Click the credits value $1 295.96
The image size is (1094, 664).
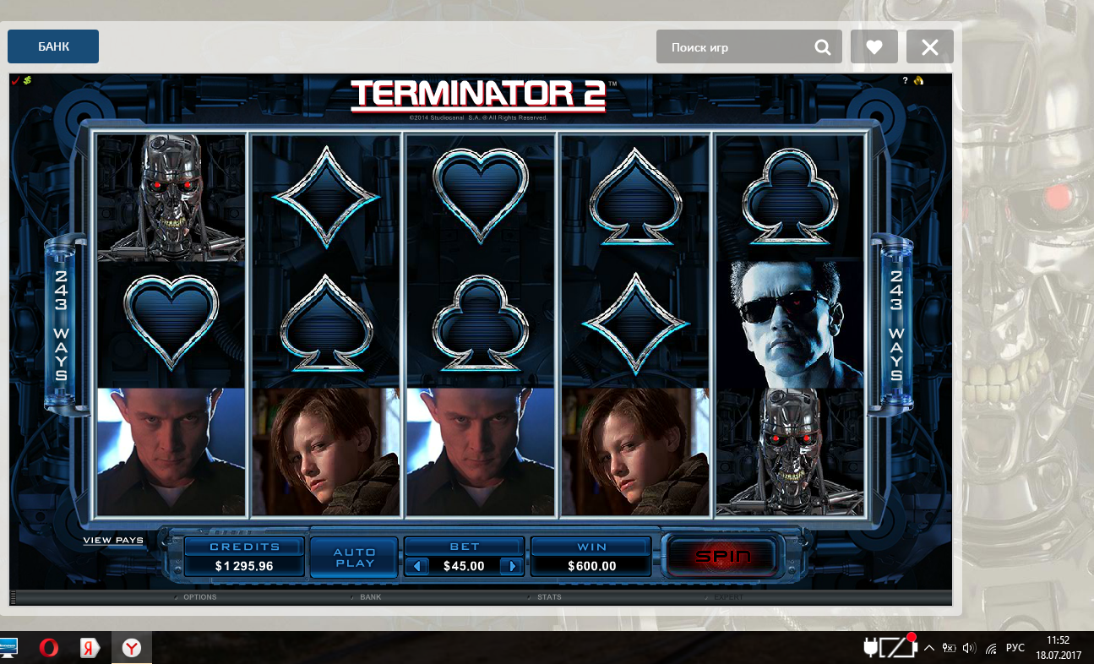click(x=244, y=566)
